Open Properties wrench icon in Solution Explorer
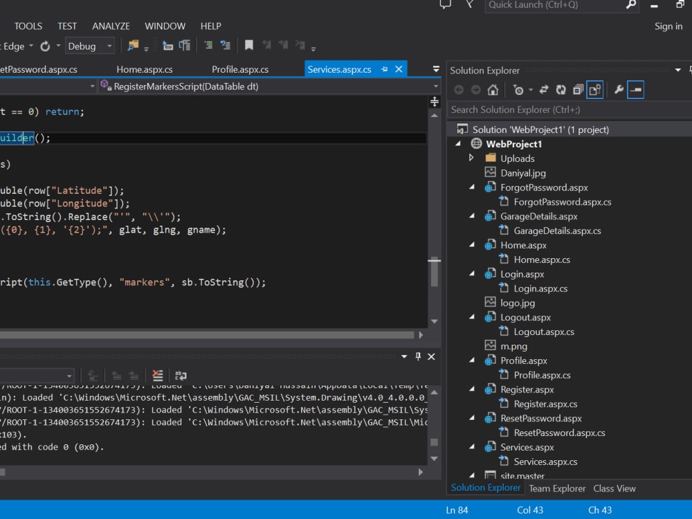Image resolution: width=692 pixels, height=519 pixels. point(619,90)
